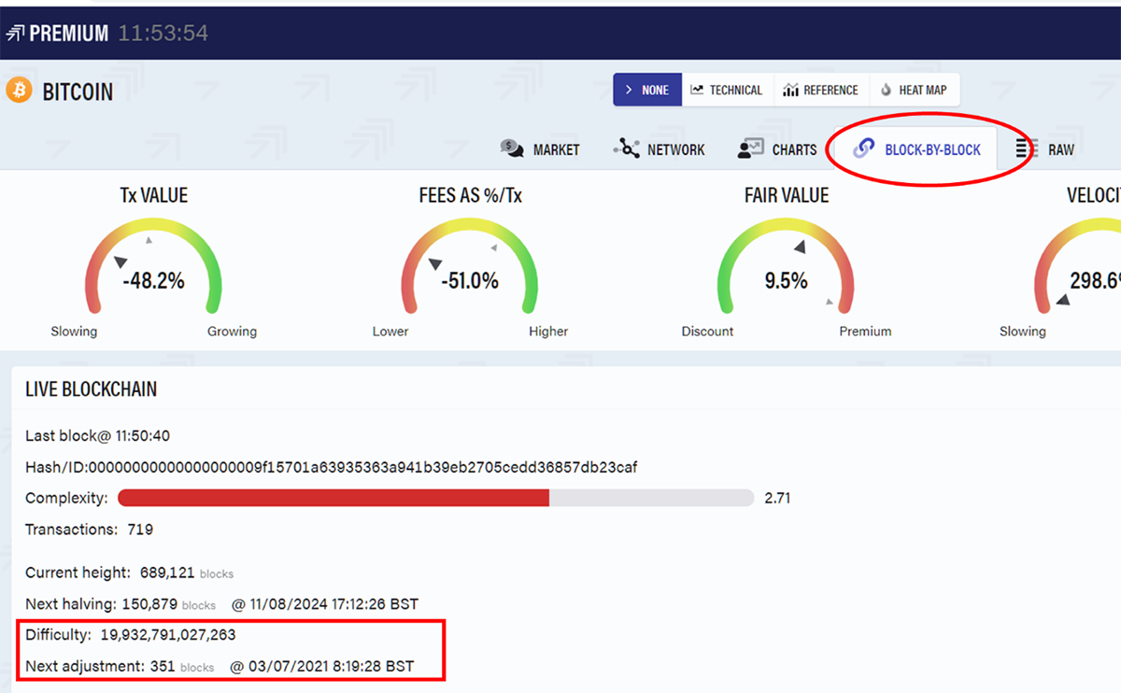Click the adjustment date 03/07/2021 8:19:28 BST
The image size is (1121, 693).
[x=330, y=667]
